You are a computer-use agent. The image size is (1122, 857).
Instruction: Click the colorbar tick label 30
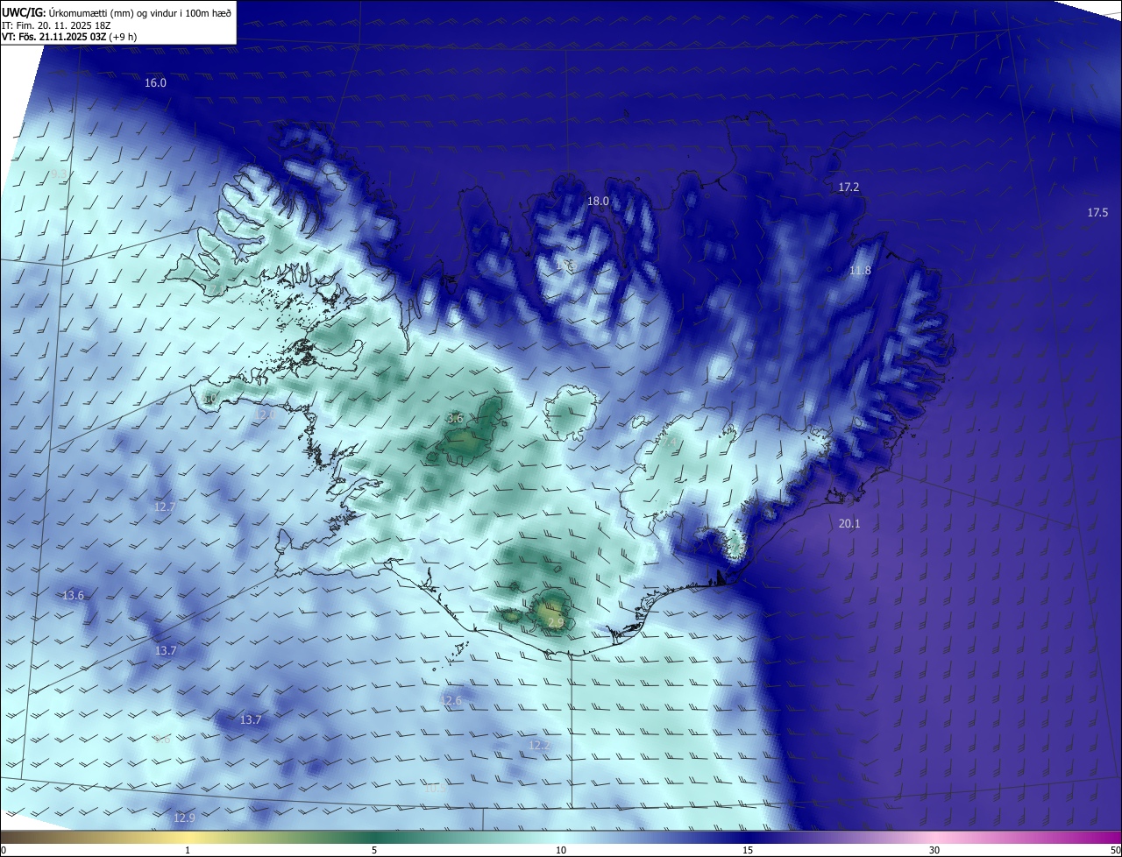click(x=934, y=850)
